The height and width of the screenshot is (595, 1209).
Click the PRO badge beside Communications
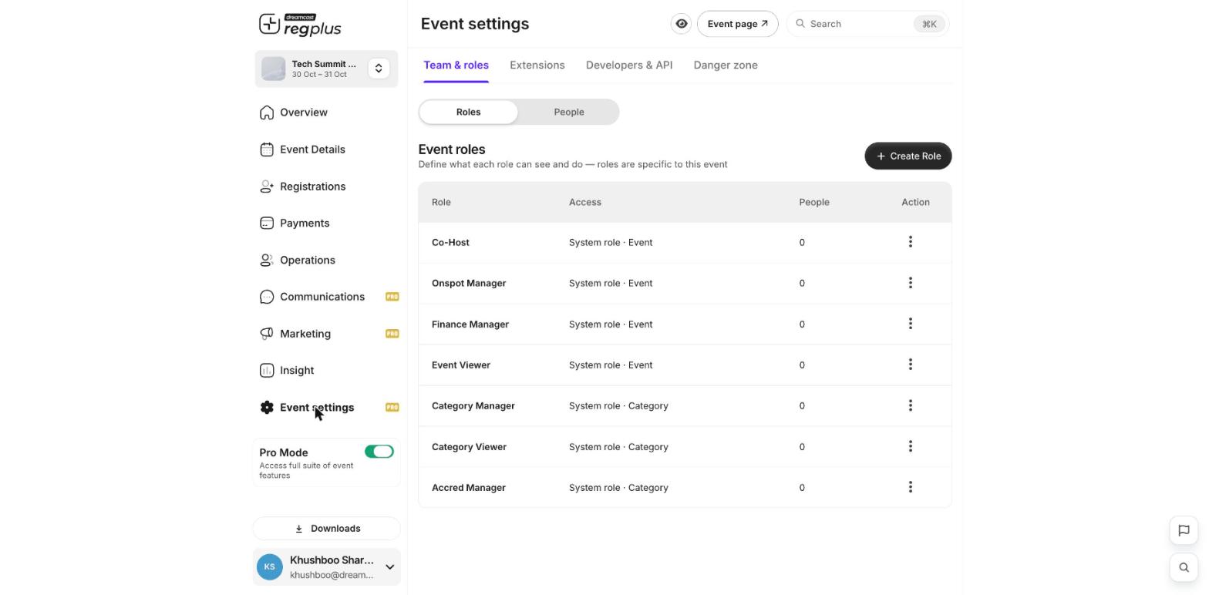(392, 297)
